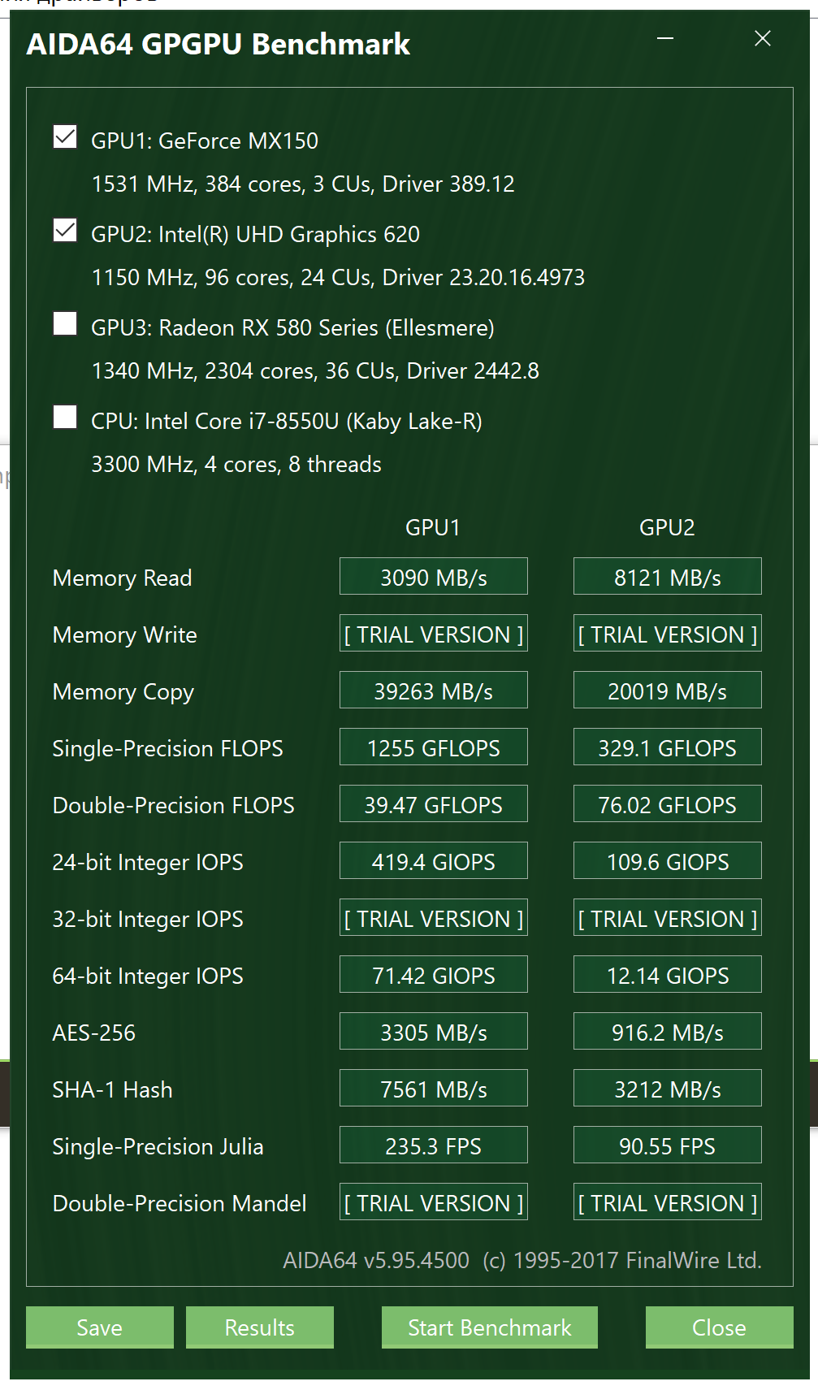Click the GPU1: GeForce MX150 label
Image resolution: width=818 pixels, height=1390 pixels.
pos(205,141)
